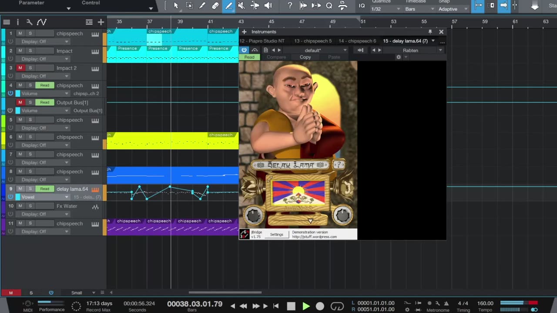
Task: Click jBridge Settings button
Action: tap(277, 234)
